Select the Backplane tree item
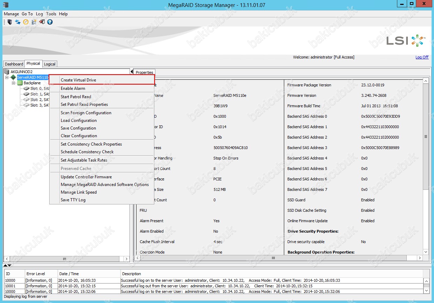 coord(32,83)
